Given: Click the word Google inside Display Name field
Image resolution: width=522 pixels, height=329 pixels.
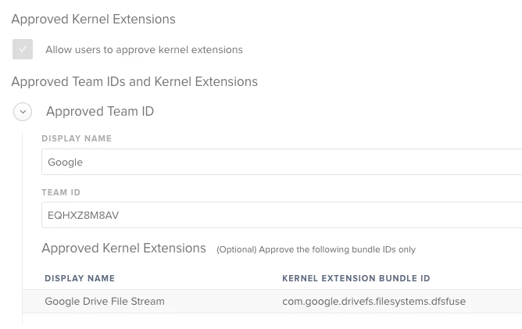Looking at the screenshot, I should (66, 163).
